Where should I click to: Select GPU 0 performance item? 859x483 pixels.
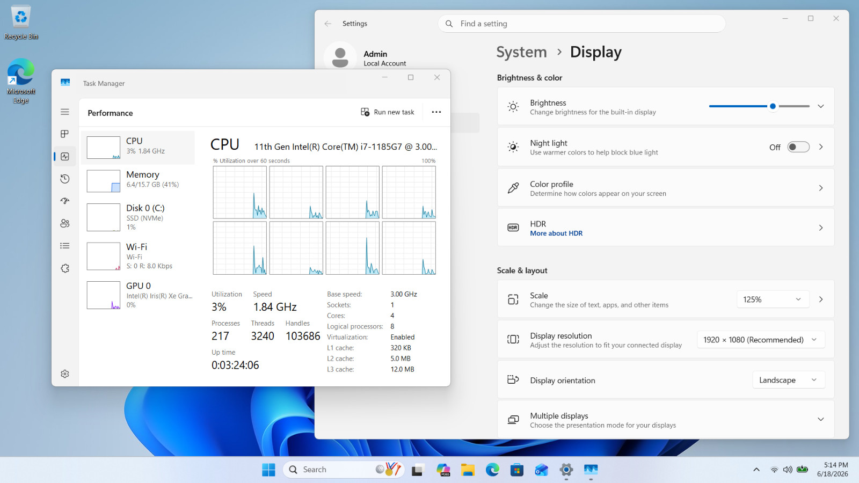coord(138,295)
